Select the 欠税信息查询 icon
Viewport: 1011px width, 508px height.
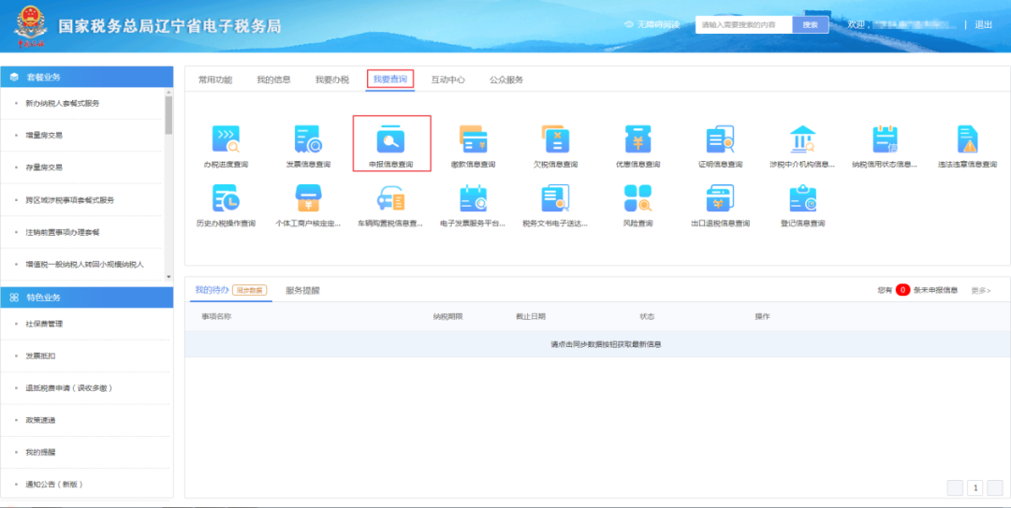[x=555, y=140]
